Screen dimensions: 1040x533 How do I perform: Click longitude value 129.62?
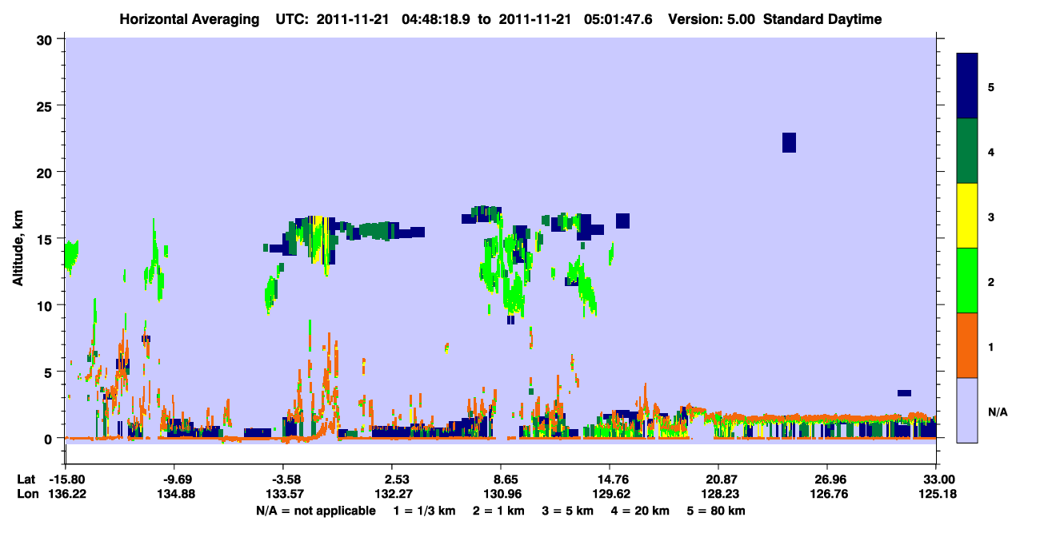click(x=610, y=494)
